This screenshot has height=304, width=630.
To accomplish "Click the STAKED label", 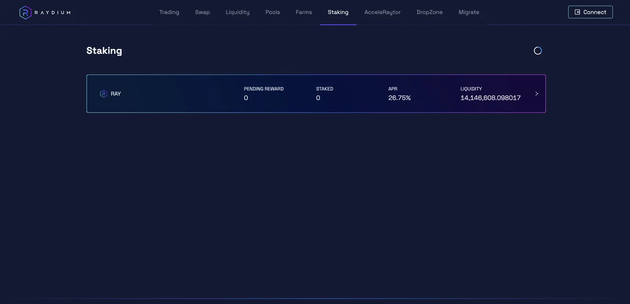I will tap(324, 89).
